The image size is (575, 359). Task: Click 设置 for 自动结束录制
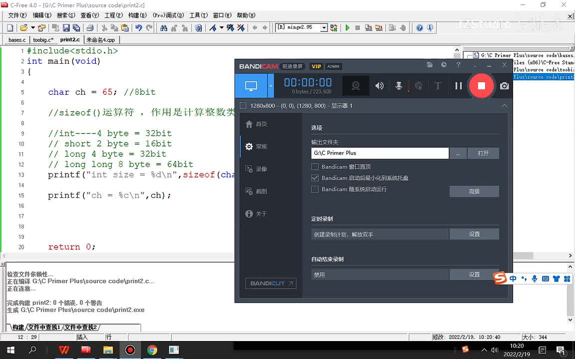point(474,274)
